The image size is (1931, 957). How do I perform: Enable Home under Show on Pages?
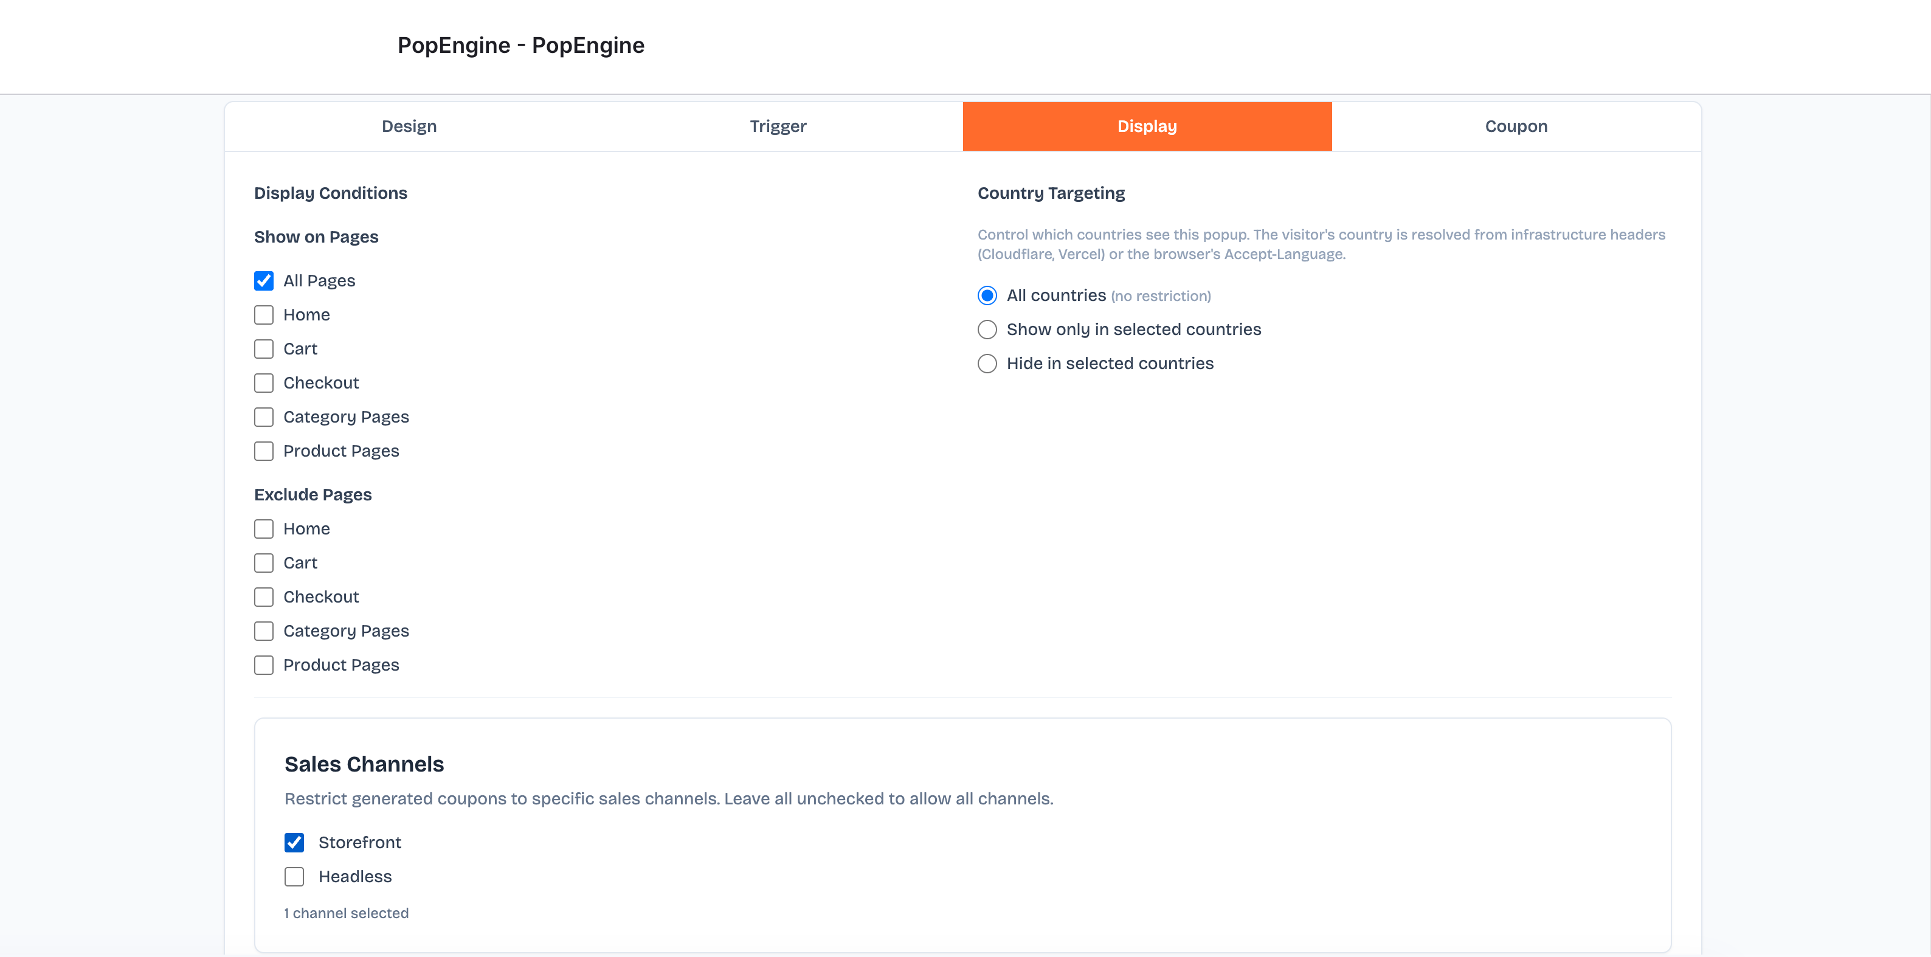(x=264, y=315)
